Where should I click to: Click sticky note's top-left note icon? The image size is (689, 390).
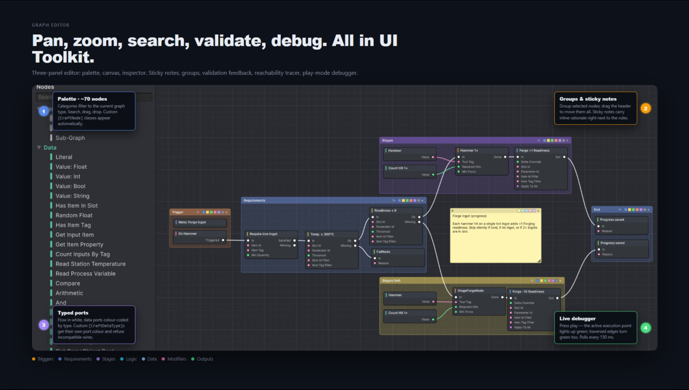[452, 210]
